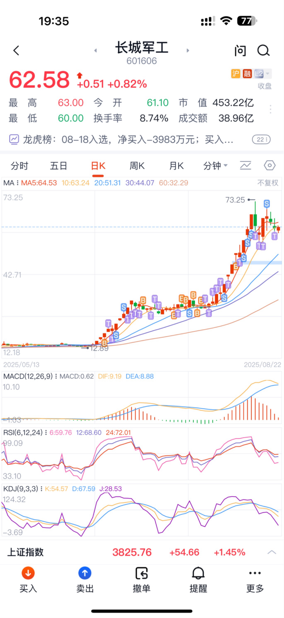Screen dimensions: 284x618
Task: Tap the back arrow icon
Action: [x=16, y=50]
